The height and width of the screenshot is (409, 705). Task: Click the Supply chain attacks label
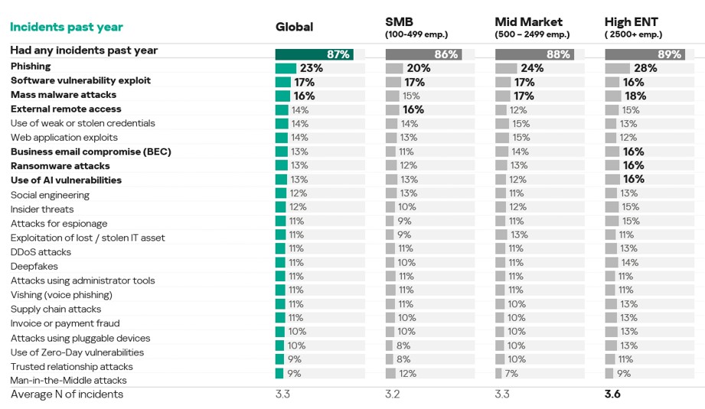(56, 309)
